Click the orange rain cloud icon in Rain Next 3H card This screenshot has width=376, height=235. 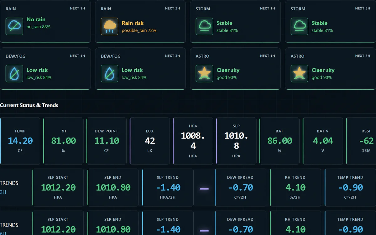(x=109, y=26)
